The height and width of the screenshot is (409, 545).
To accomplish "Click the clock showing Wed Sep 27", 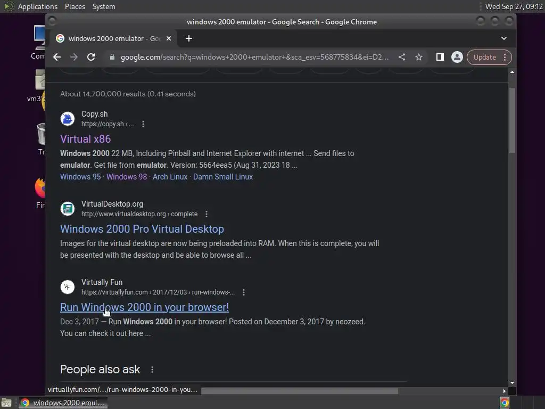I will tap(514, 6).
